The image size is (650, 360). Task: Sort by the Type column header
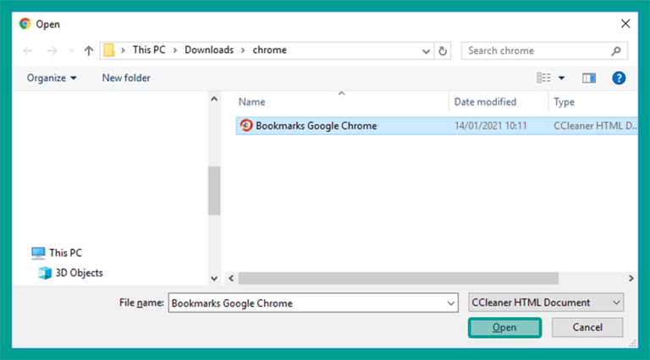(x=565, y=101)
